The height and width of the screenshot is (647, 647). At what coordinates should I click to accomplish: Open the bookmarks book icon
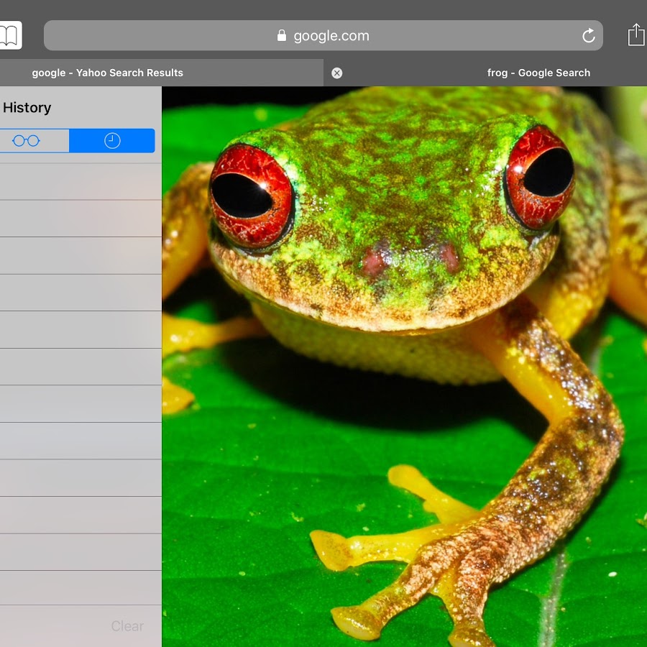point(9,35)
